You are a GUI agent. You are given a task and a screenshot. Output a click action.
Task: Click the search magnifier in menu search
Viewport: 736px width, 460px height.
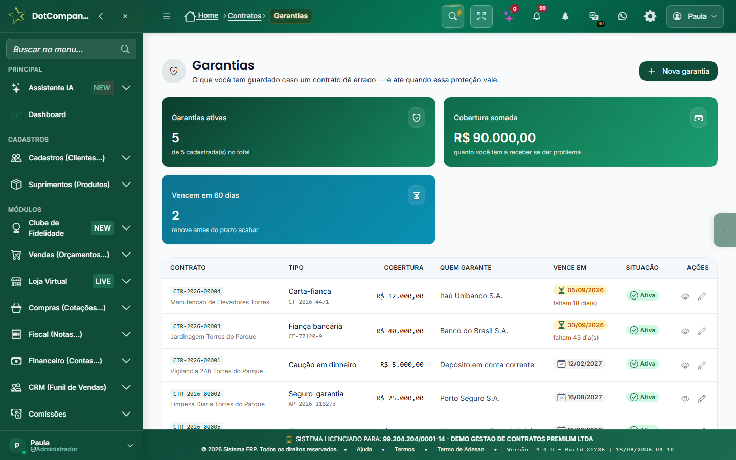125,49
